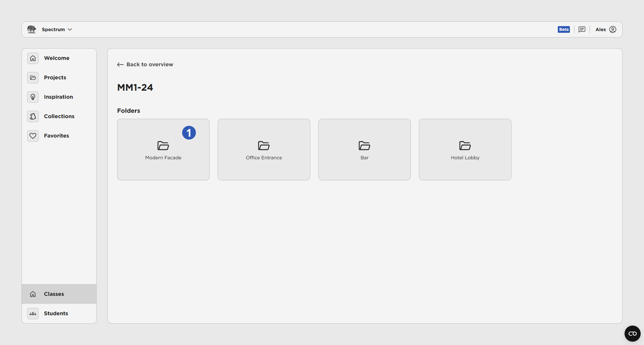The width and height of the screenshot is (644, 345).
Task: Open the feedback chat icon
Action: click(x=582, y=29)
